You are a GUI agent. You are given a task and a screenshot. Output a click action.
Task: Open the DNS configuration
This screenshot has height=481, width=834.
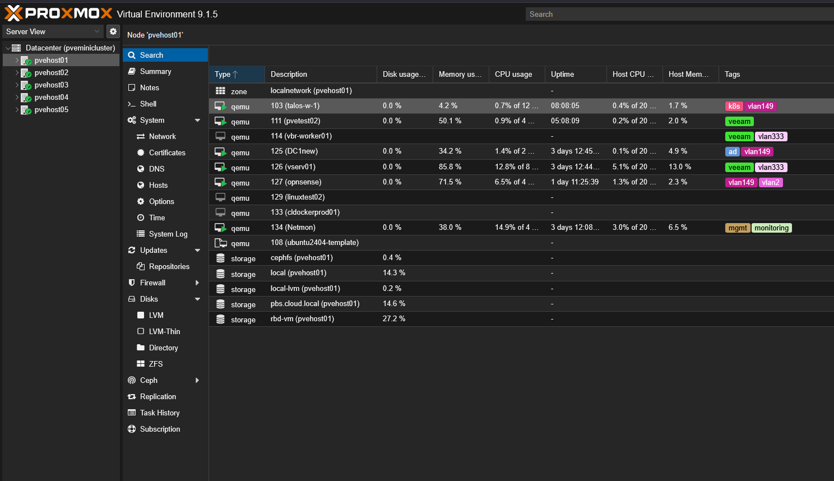click(x=159, y=169)
